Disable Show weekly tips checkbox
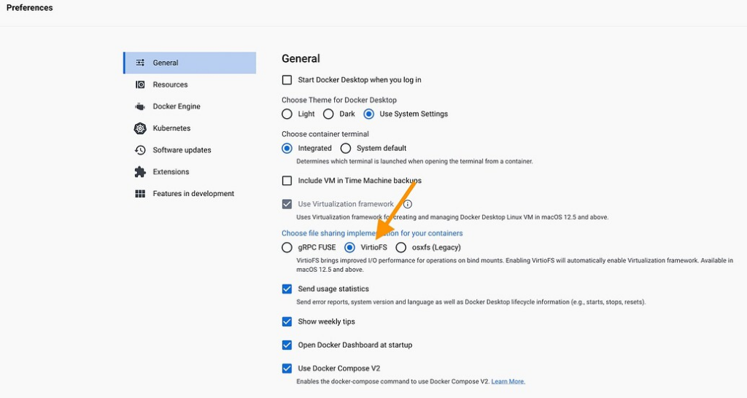 click(287, 322)
